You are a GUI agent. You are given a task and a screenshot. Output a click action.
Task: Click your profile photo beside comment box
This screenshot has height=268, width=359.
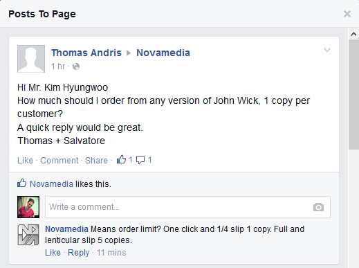(28, 207)
